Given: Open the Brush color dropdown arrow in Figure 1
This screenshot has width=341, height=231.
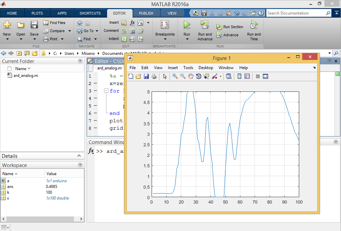Looking at the screenshot, I should coord(221,76).
